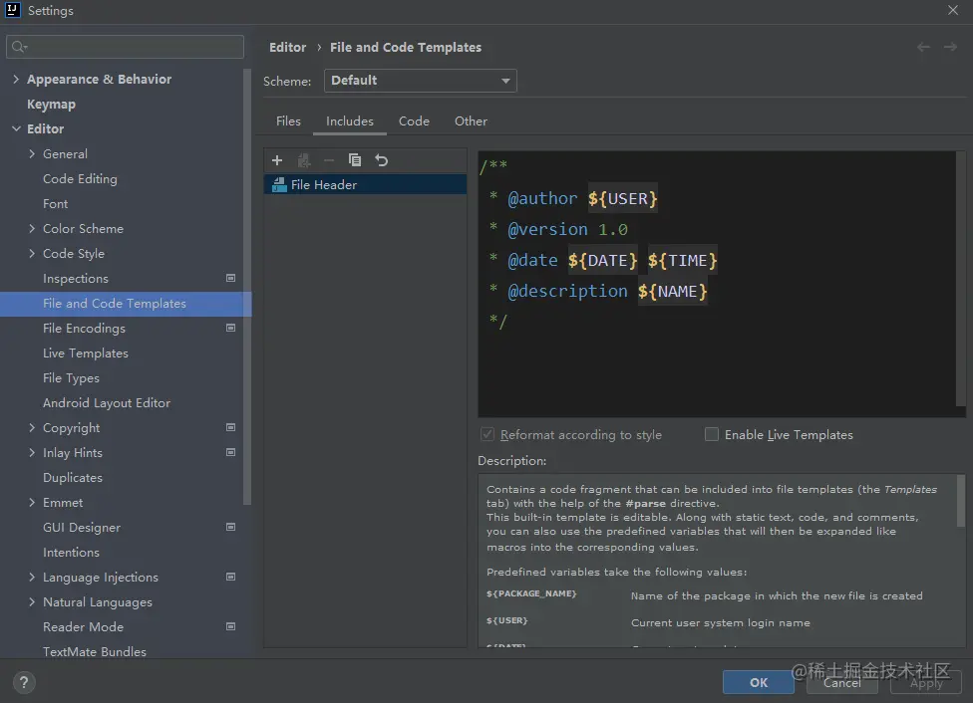Open File Encodings settings

coord(84,328)
